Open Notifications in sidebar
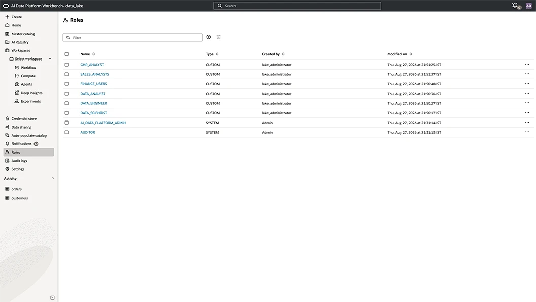 [x=21, y=144]
